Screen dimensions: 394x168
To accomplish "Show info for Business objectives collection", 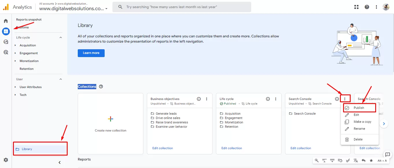I will click(x=199, y=99).
